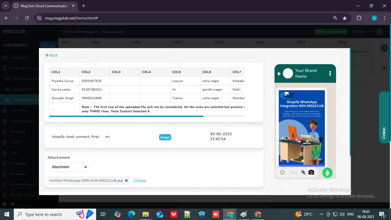Screen dimensions: 391x220
Task: Open Delivery Report in the sidebar
Action: coord(23,184)
